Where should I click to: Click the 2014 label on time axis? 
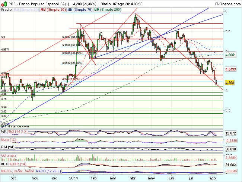pos(73,178)
